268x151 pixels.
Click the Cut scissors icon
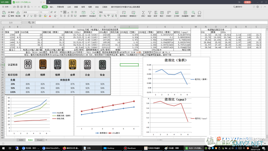9,12
